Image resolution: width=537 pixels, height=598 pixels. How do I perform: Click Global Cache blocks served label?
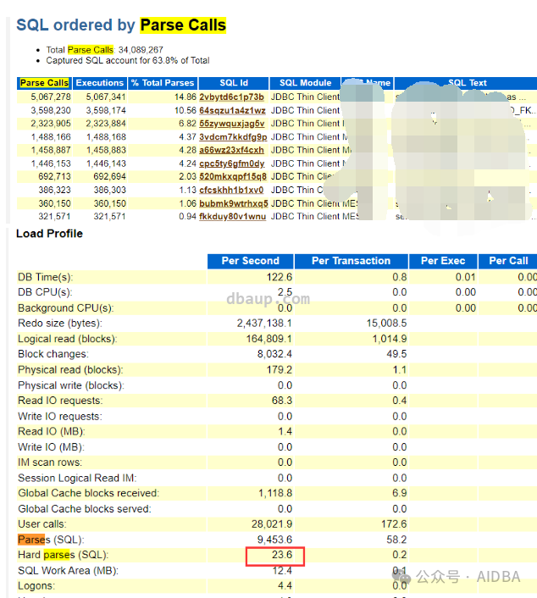click(x=85, y=509)
